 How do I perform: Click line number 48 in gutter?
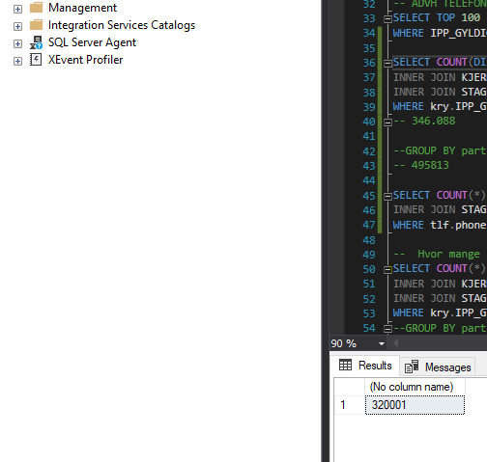click(x=369, y=240)
